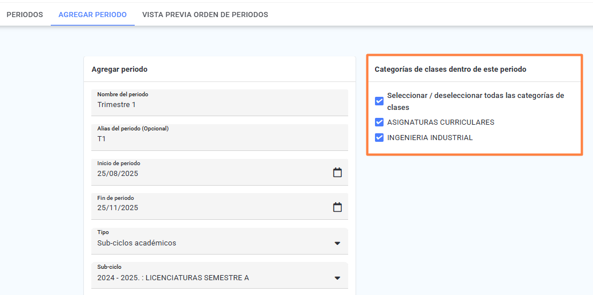593x295 pixels.
Task: Click the Inicio de periodo date field
Action: click(x=220, y=172)
